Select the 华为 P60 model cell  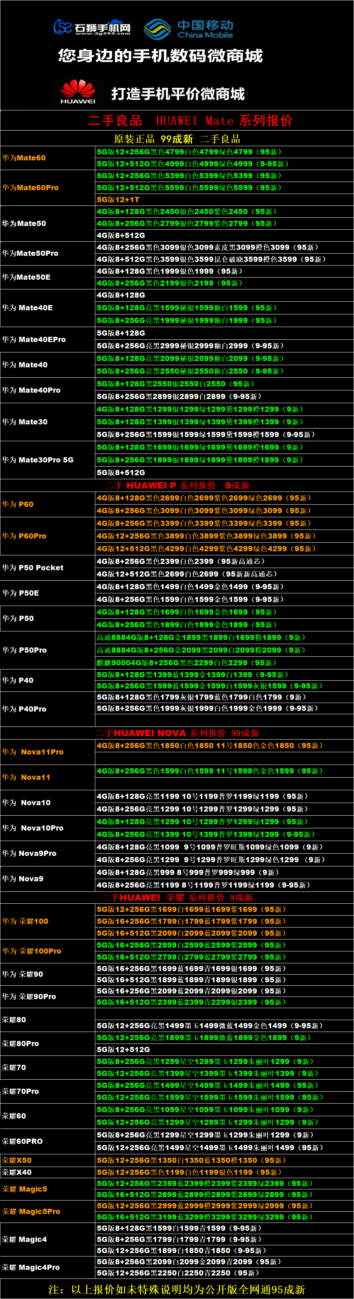[x=48, y=504]
